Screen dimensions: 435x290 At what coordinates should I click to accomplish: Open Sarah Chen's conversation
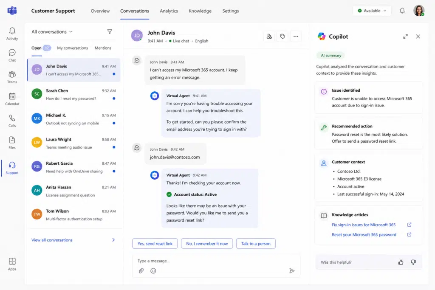(x=74, y=94)
